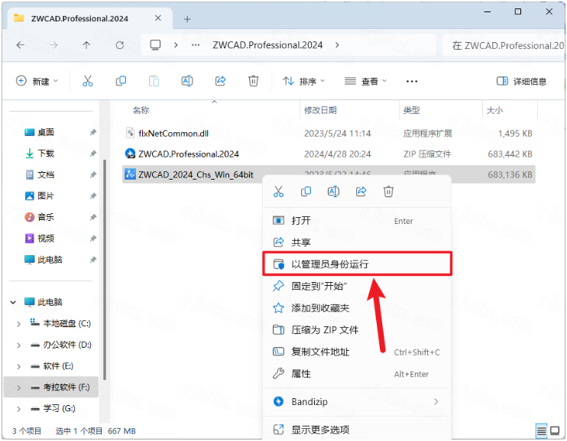This screenshot has height=441, width=567.
Task: Open the 排序 sort dropdown
Action: click(303, 81)
